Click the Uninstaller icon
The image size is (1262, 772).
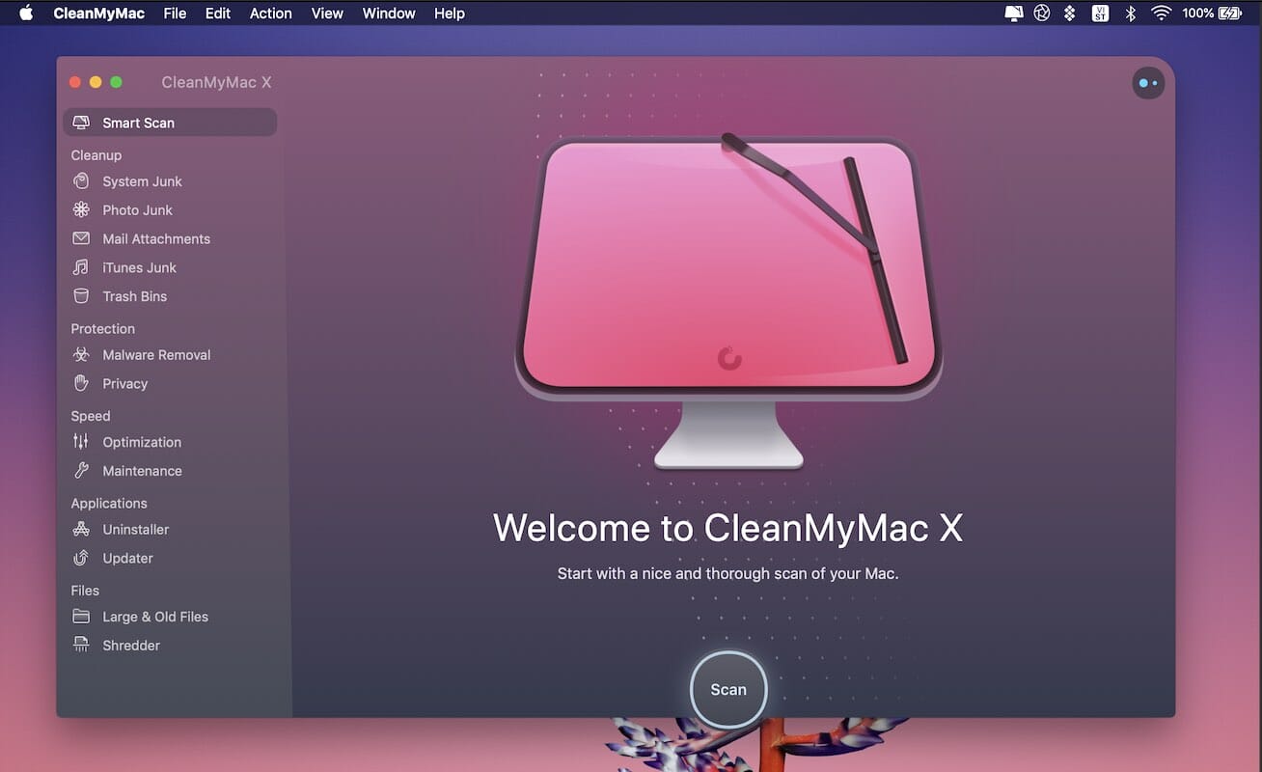click(x=81, y=529)
